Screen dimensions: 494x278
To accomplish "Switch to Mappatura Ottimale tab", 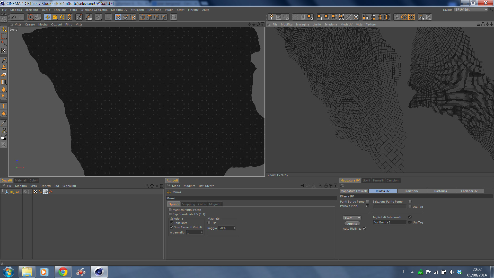I will 354,191.
